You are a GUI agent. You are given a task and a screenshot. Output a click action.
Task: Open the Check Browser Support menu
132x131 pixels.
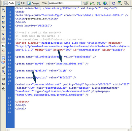coord(92,3)
